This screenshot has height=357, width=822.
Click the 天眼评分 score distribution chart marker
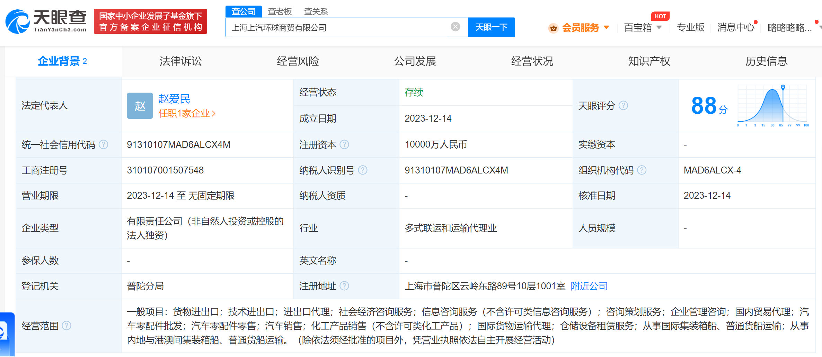click(783, 87)
